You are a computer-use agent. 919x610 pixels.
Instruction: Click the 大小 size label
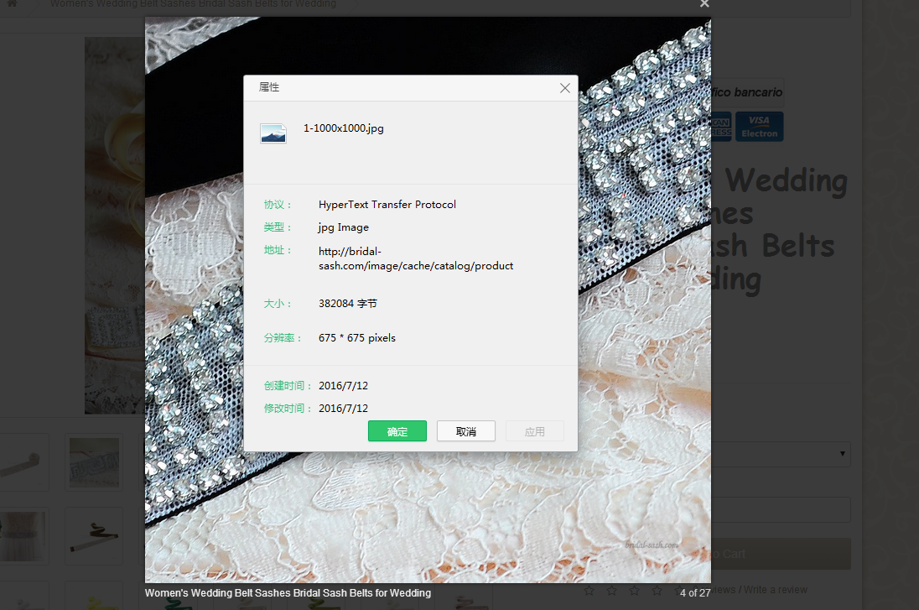pos(278,303)
